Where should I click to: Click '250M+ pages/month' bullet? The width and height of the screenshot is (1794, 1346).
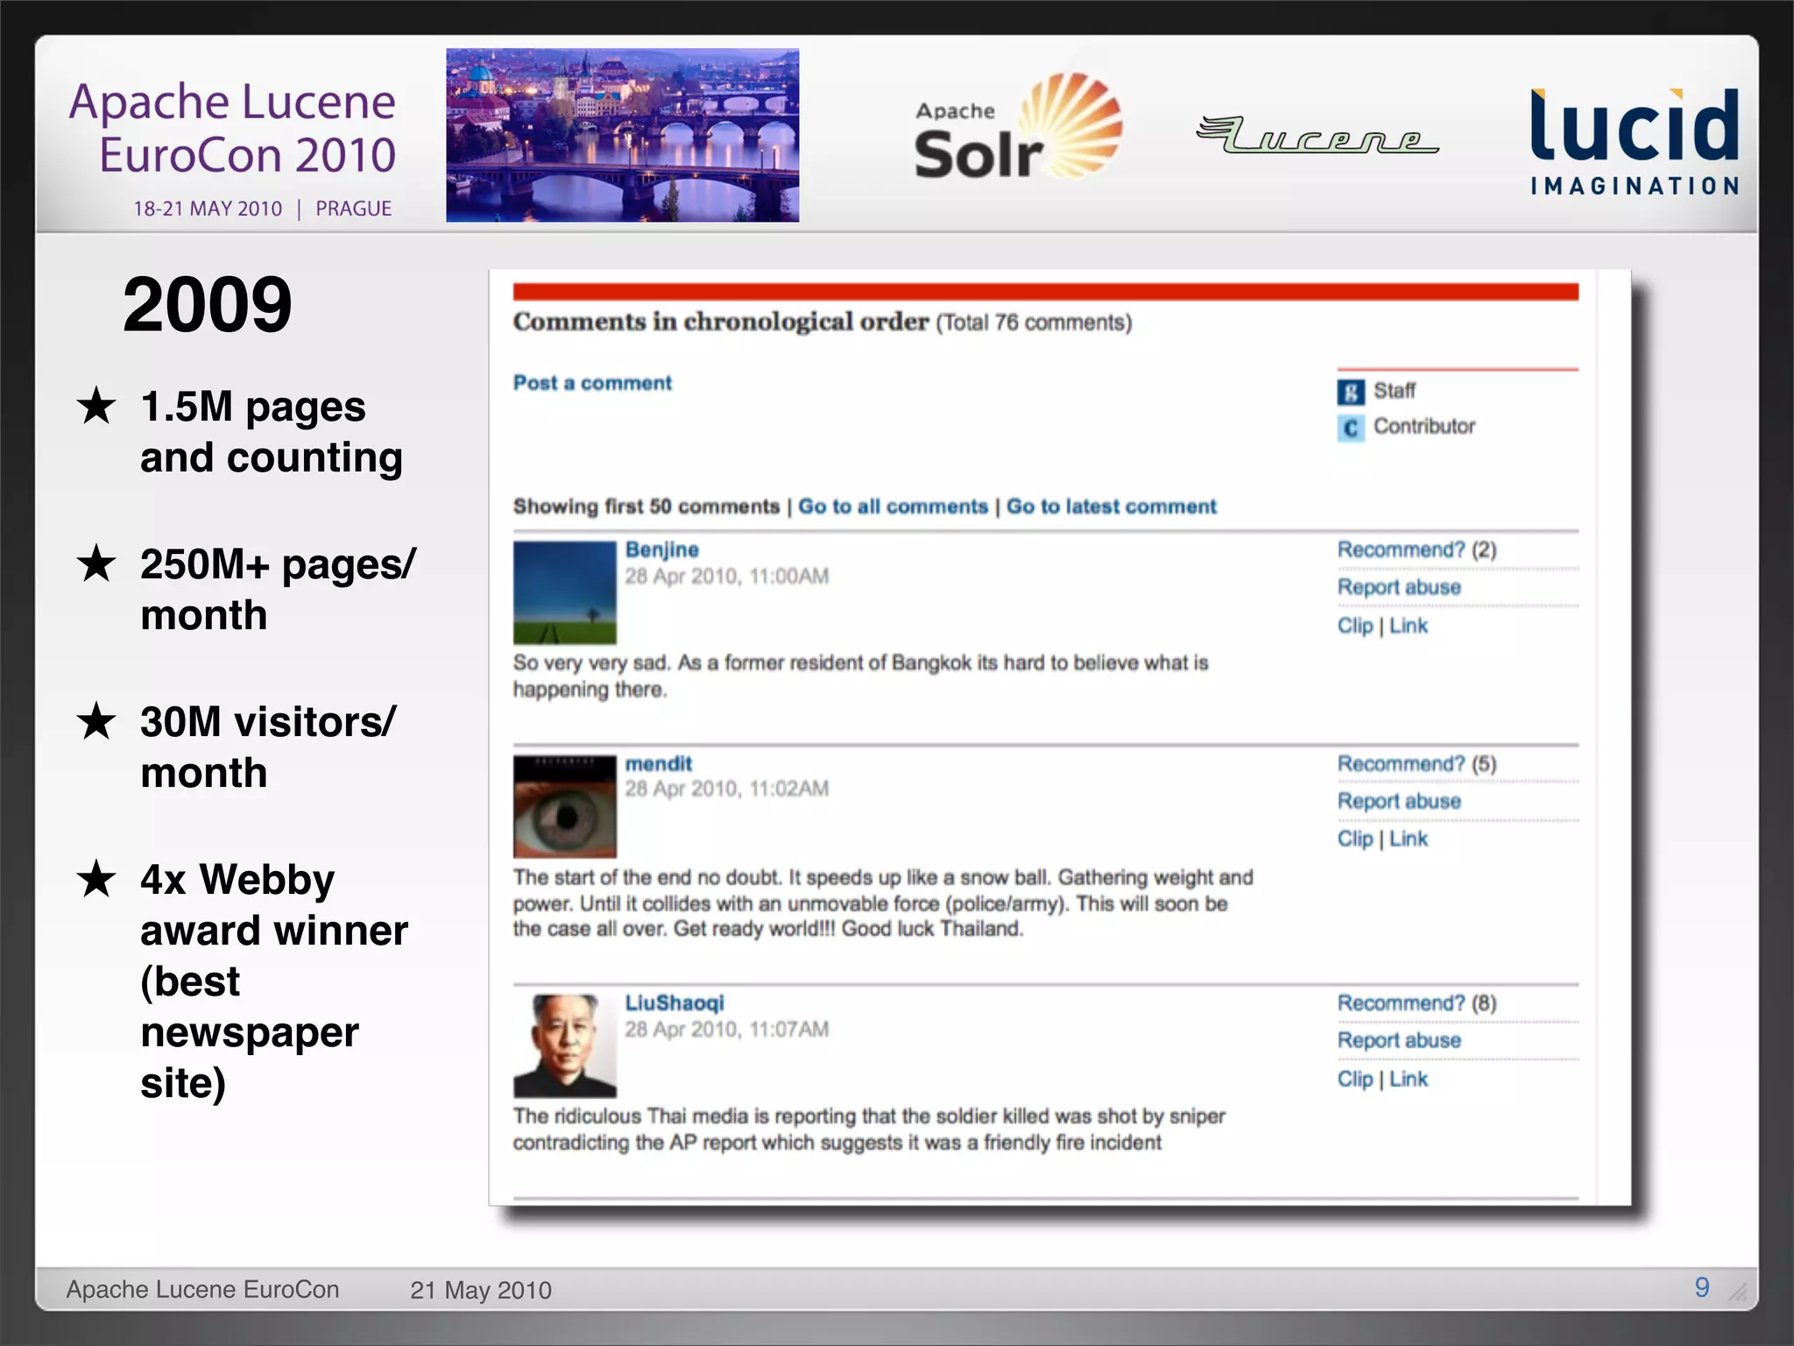tap(278, 589)
